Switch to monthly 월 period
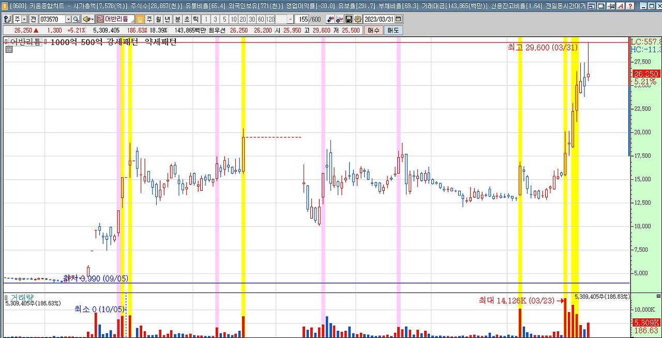Viewport: 662px width, 338px height. 158,19
